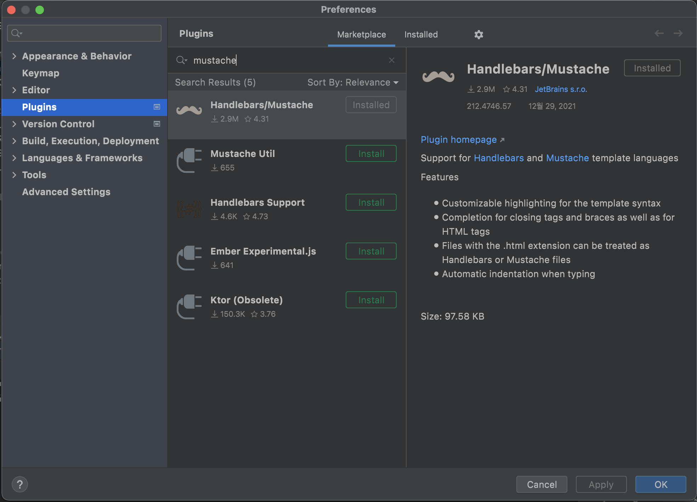697x502 pixels.
Task: Select the Mustache Util search result title
Action: (x=243, y=154)
